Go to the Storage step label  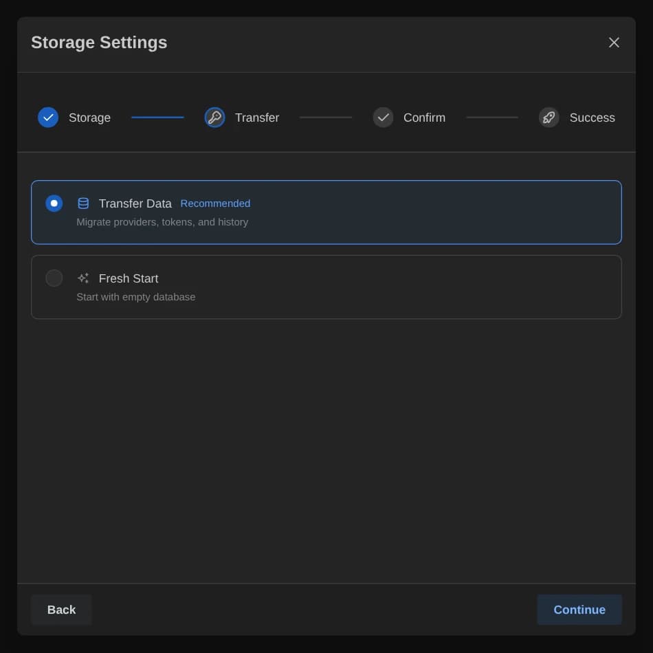(x=89, y=118)
